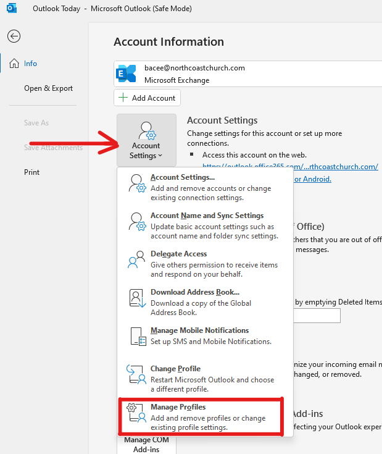Click the Add Account button
This screenshot has height=454, width=382.
pos(147,98)
